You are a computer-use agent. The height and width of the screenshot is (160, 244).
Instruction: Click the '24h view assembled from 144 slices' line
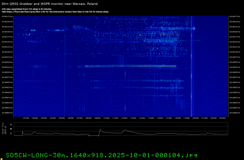coord(27,9)
